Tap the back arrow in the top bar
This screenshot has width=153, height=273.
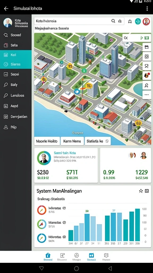point(6,9)
